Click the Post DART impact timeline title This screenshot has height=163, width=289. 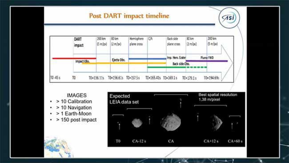click(x=129, y=16)
